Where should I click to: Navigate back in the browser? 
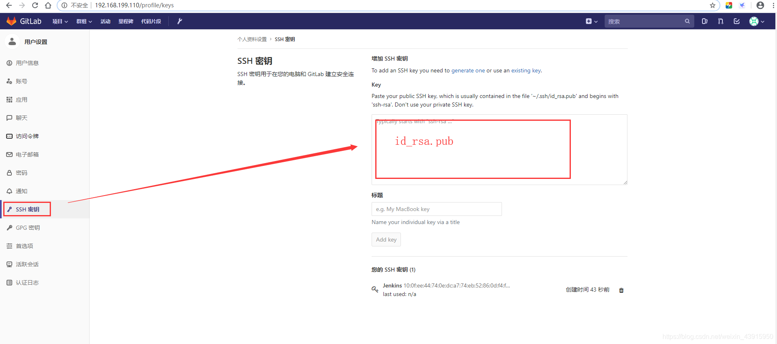[9, 5]
